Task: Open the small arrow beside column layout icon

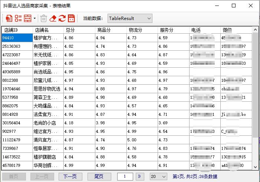Action: tap(34, 18)
